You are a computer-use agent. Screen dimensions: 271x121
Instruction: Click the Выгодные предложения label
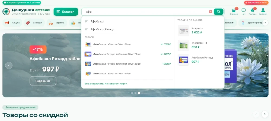coord(20,108)
